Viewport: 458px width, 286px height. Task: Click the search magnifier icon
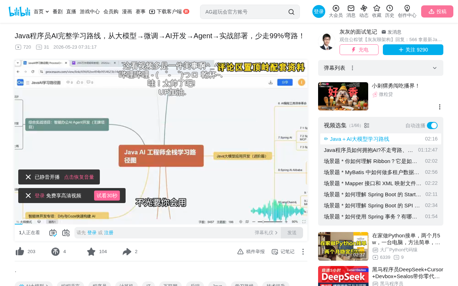[291, 12]
